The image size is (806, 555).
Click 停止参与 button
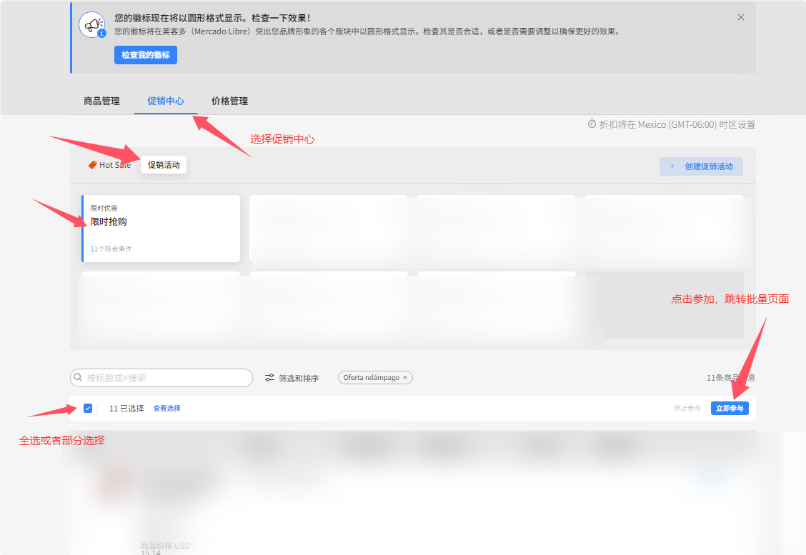[687, 408]
